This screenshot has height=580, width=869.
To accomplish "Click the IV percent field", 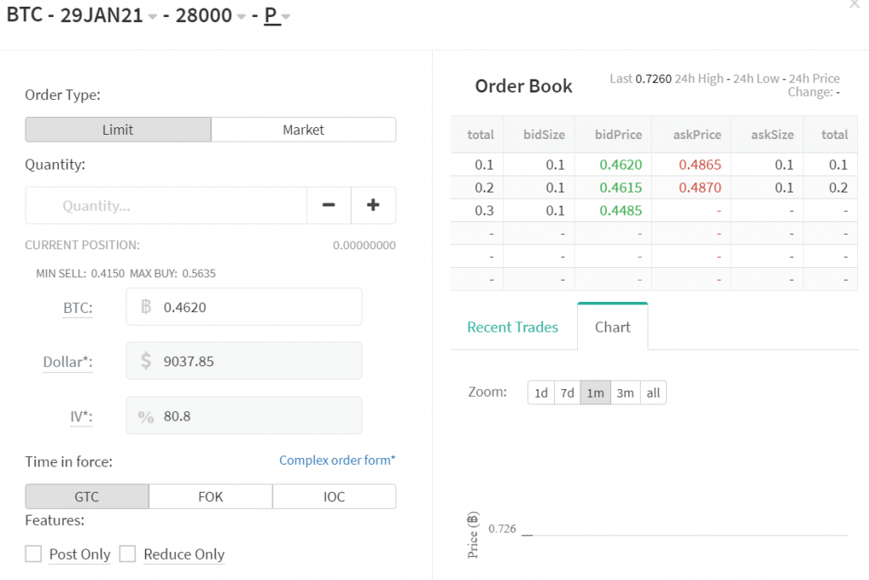I will click(x=244, y=415).
